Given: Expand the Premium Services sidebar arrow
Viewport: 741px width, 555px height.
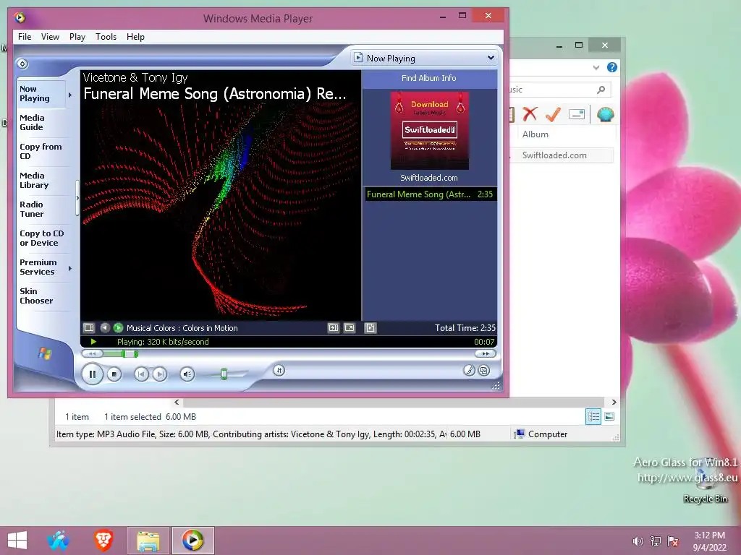Looking at the screenshot, I should pos(70,268).
